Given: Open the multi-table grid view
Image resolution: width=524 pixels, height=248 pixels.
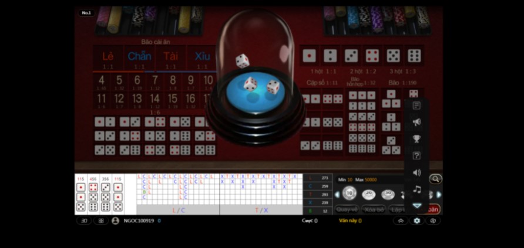Looking at the screenshot, I should (101, 220).
